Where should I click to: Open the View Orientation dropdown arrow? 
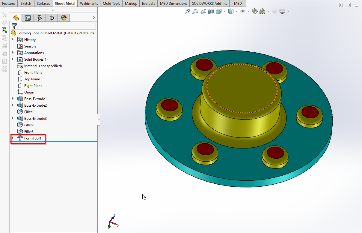pos(224,12)
